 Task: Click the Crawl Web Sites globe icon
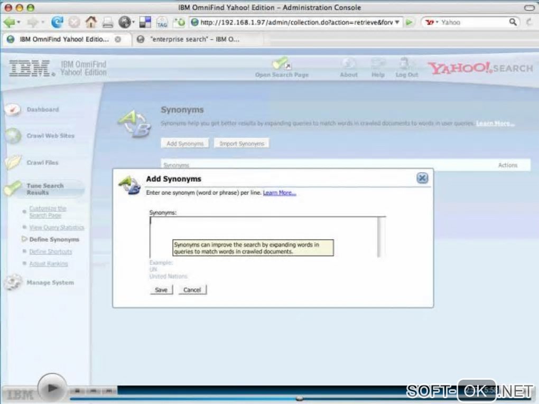[13, 136]
